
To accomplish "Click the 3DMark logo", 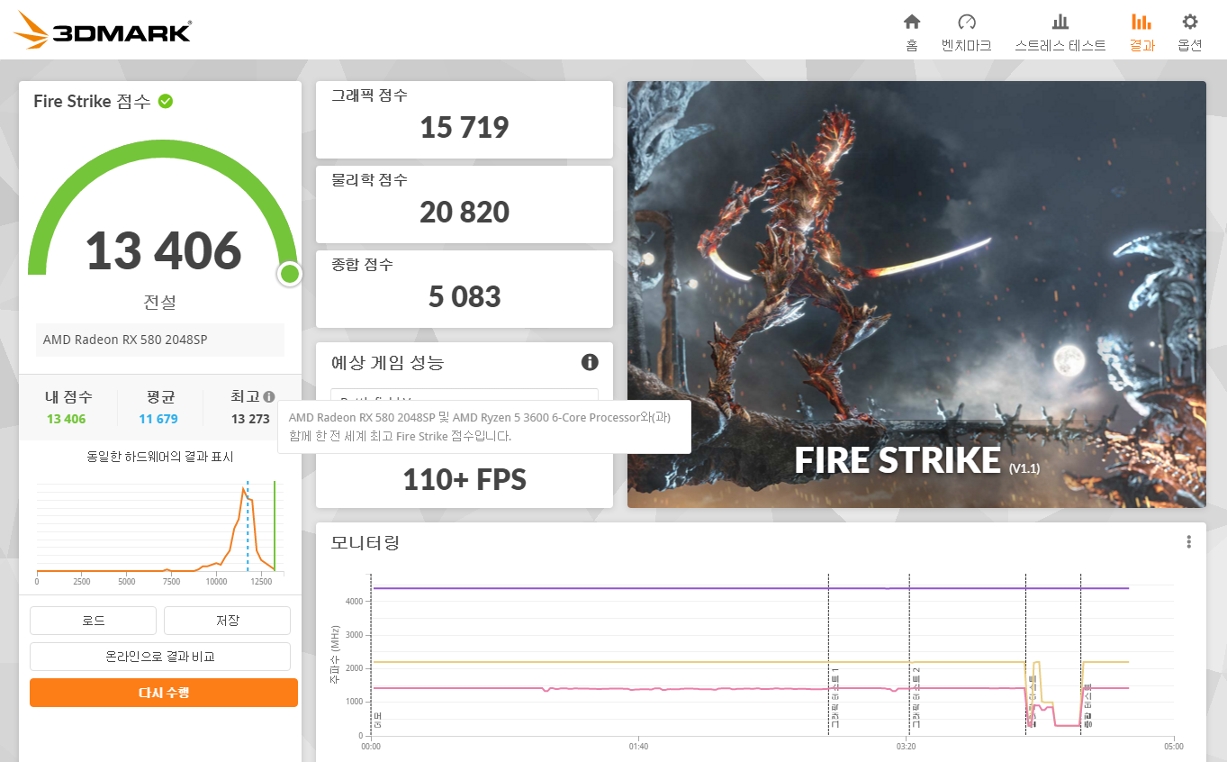I will pos(103,30).
